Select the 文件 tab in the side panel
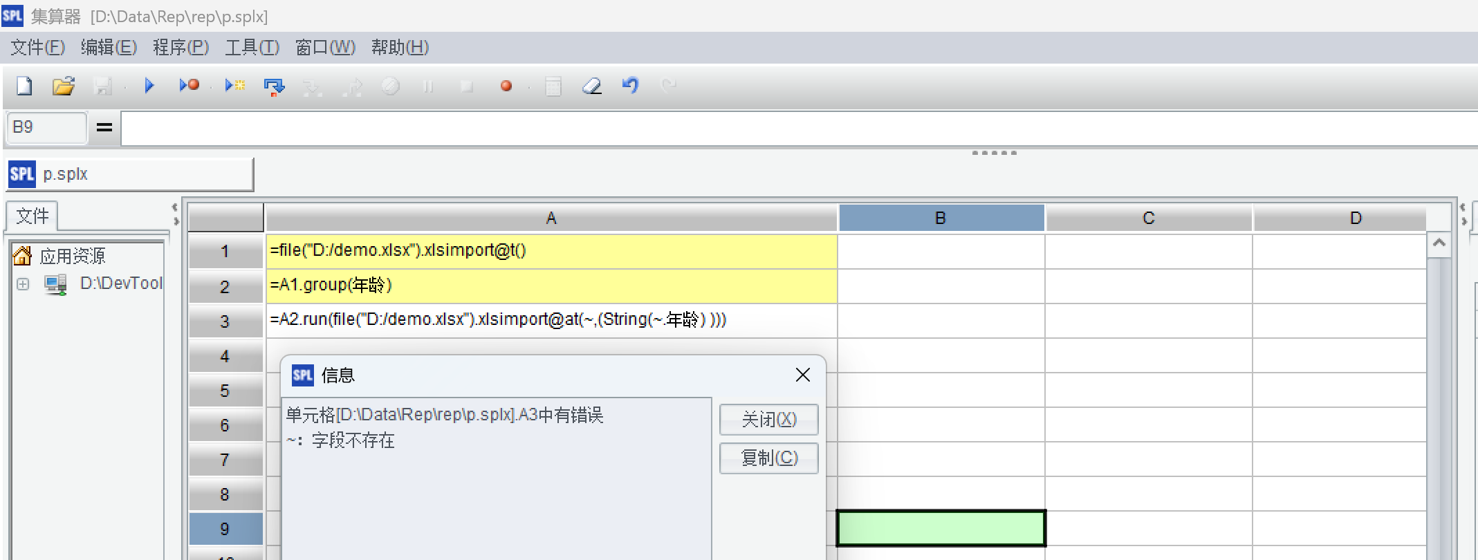1478x560 pixels. click(32, 216)
